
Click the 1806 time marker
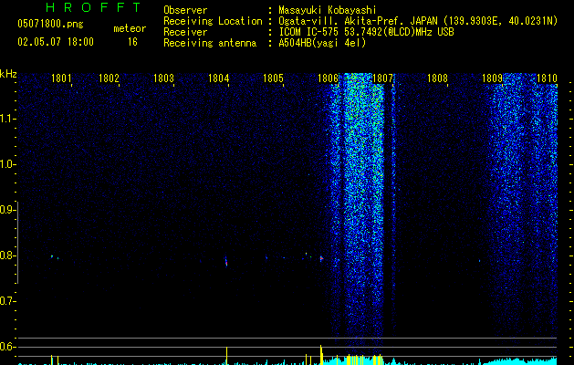(x=328, y=78)
